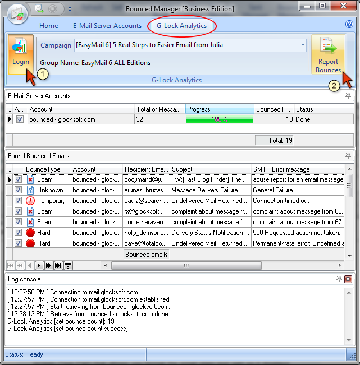Click the stop quick-access icon
360x365 pixels.
(x=52, y=9)
